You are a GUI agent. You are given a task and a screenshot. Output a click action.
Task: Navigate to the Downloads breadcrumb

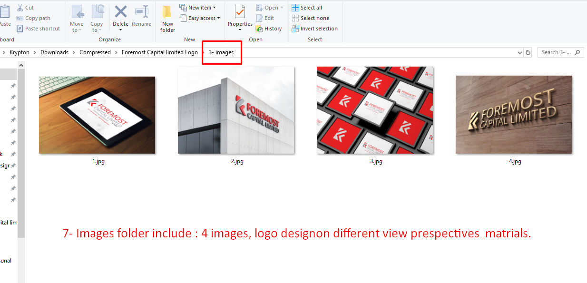point(54,52)
